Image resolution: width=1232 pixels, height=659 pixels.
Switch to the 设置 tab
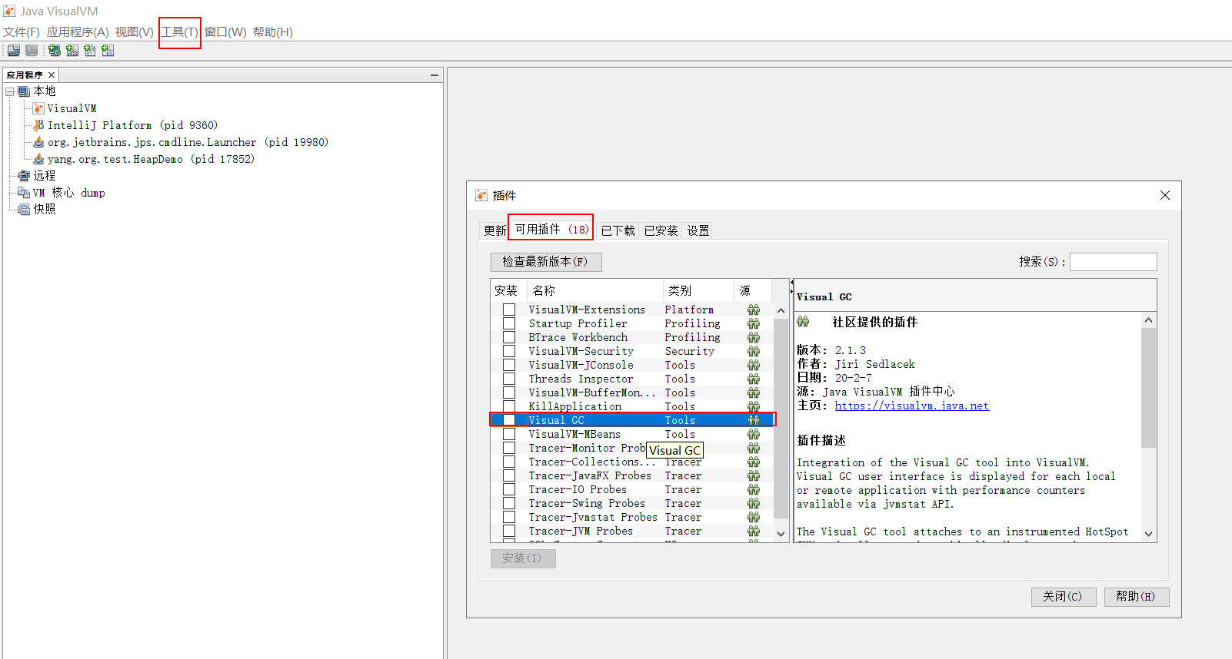[698, 230]
